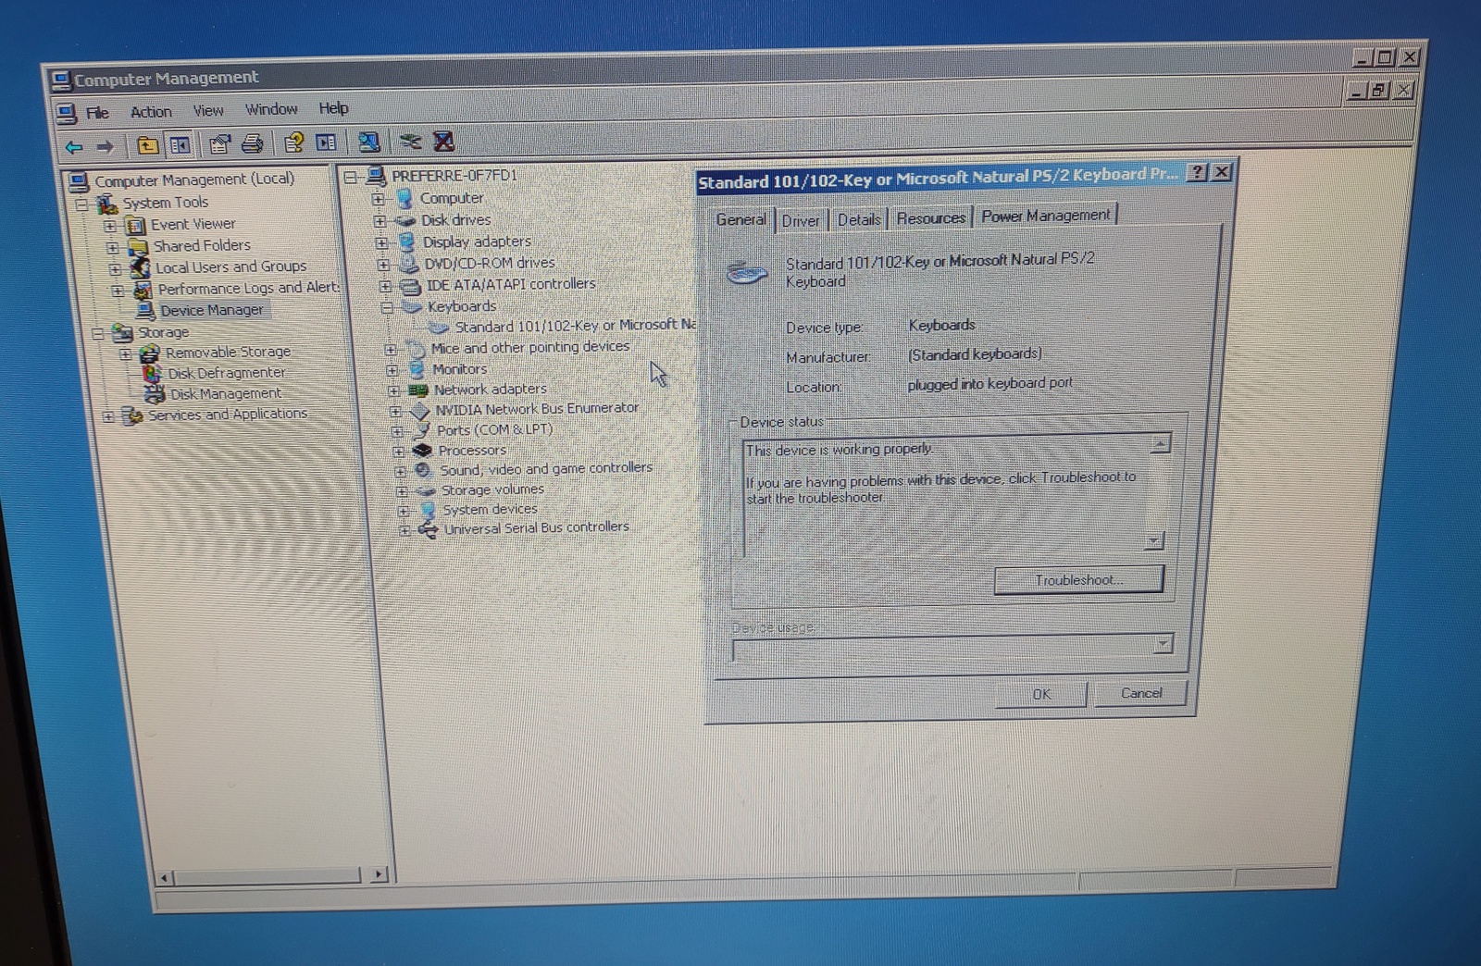Image resolution: width=1481 pixels, height=966 pixels.
Task: Open Properties via the toolbar icon
Action: (219, 143)
